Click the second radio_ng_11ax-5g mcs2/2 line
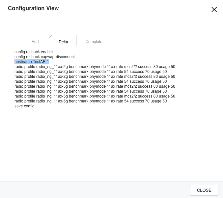Screen dimensions: 223x198 (x=95, y=96)
